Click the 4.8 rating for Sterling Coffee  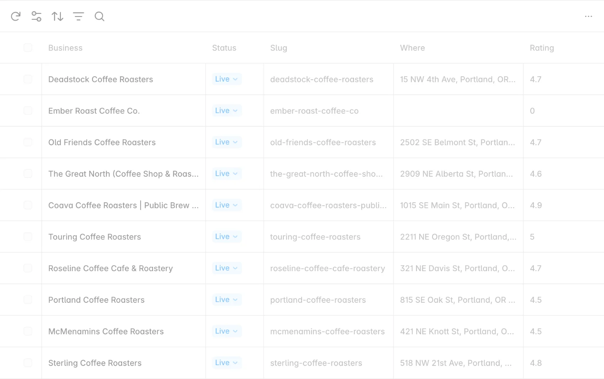[536, 363]
